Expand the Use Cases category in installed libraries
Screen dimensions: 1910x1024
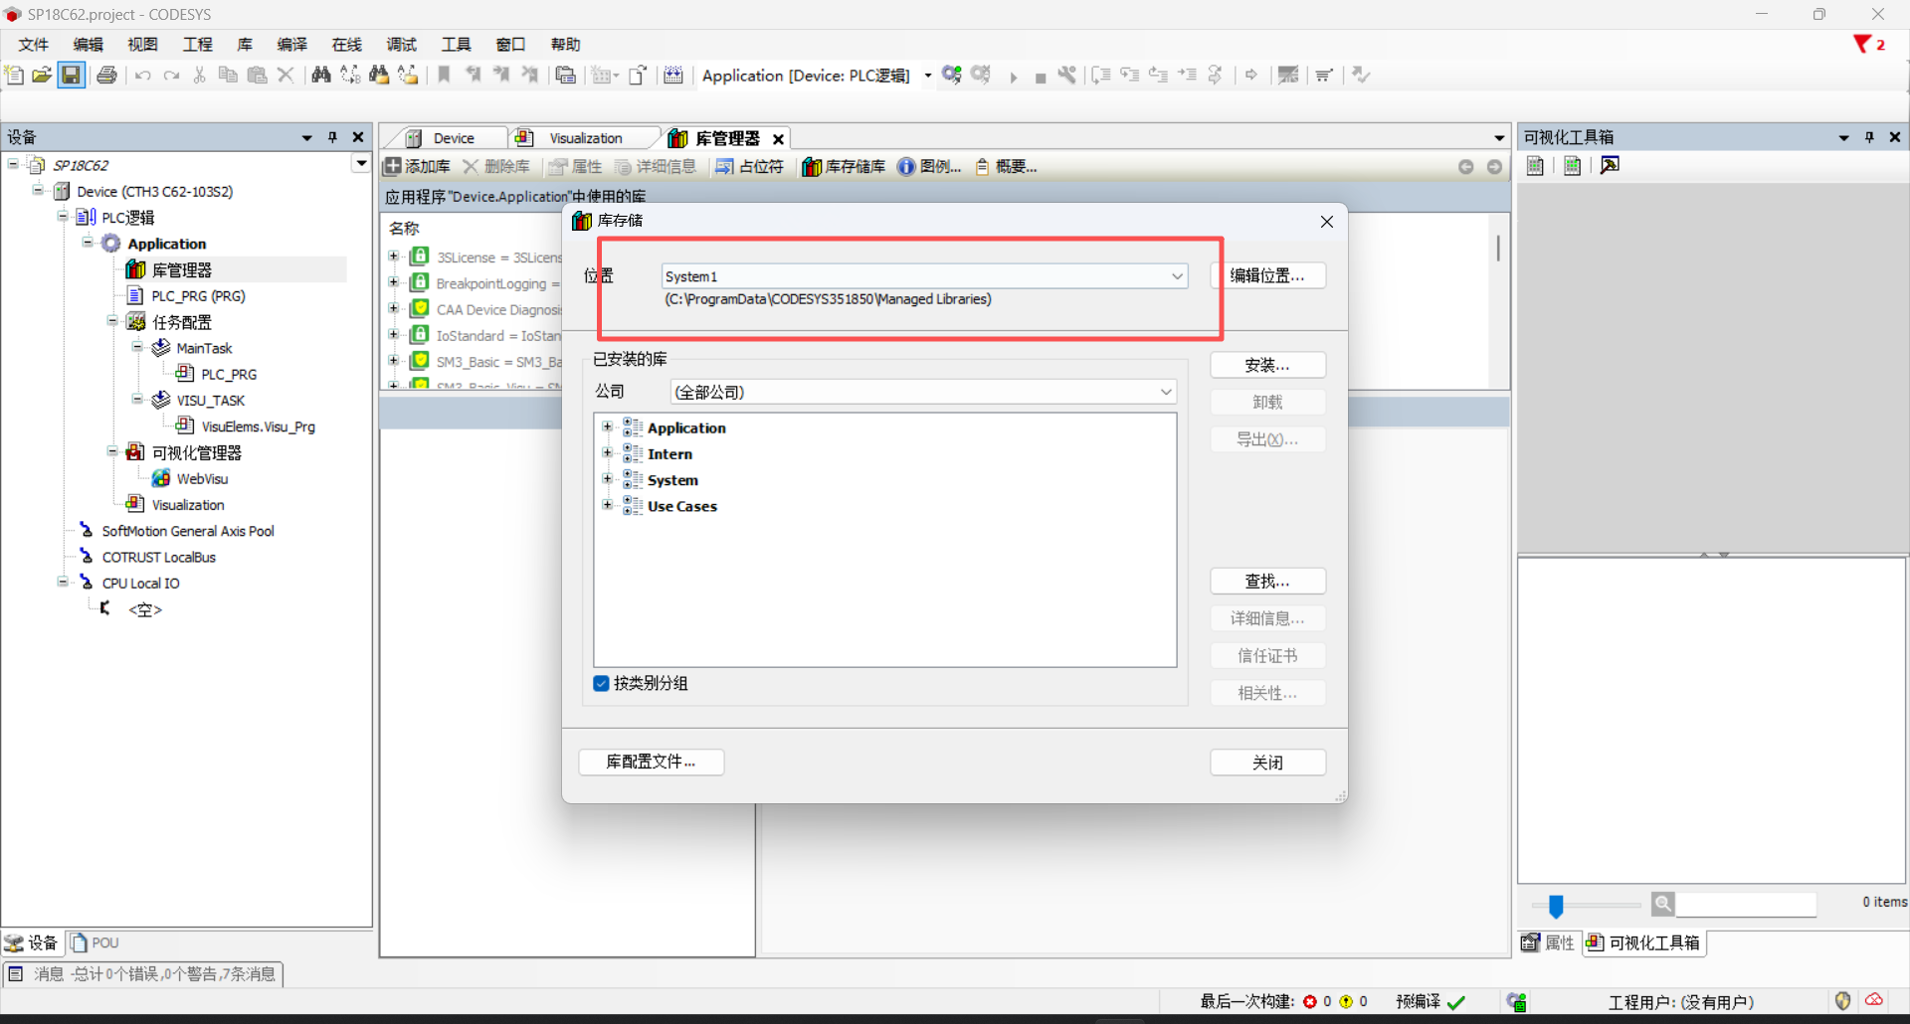607,505
